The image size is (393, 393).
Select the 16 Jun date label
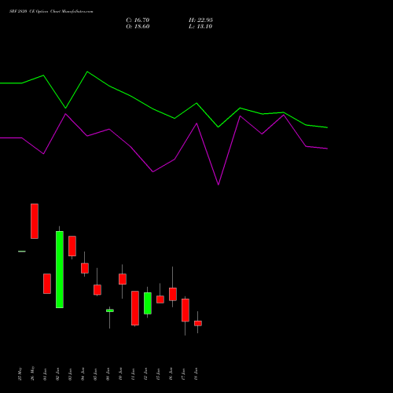(x=171, y=374)
